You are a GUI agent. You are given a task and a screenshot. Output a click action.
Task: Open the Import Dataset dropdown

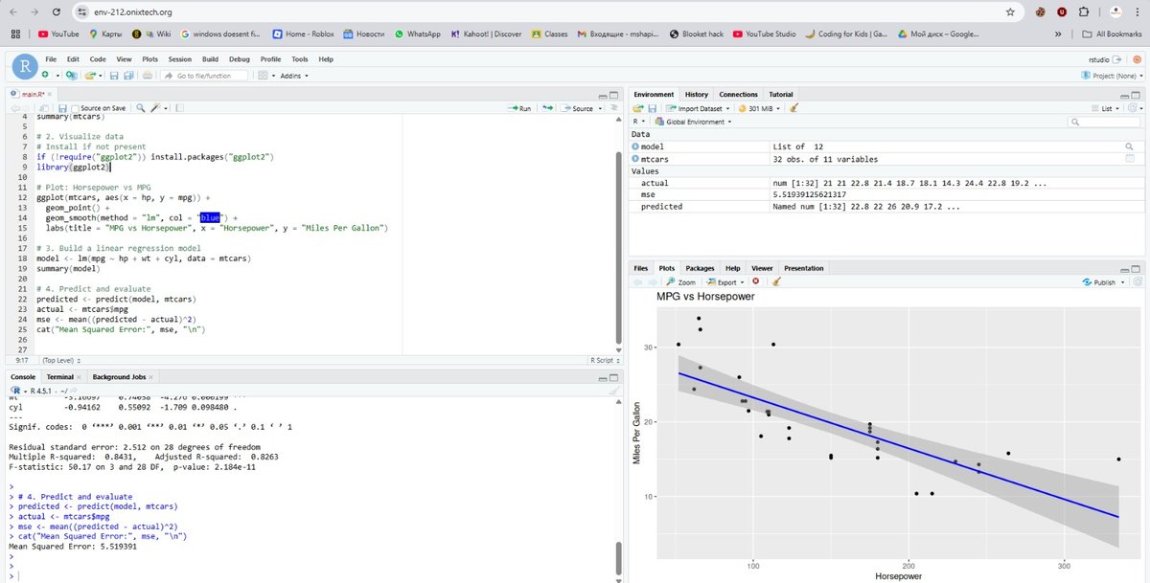tap(697, 108)
